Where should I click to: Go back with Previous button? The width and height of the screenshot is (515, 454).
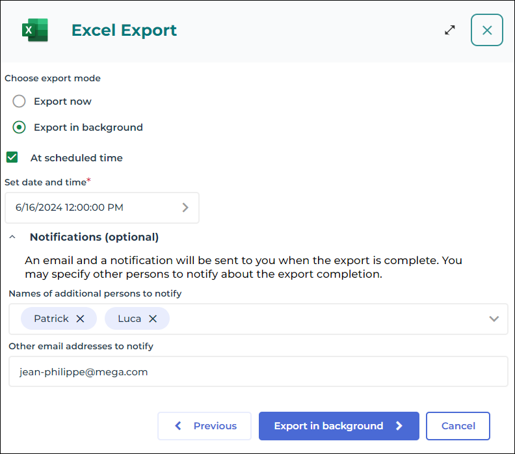pos(204,426)
